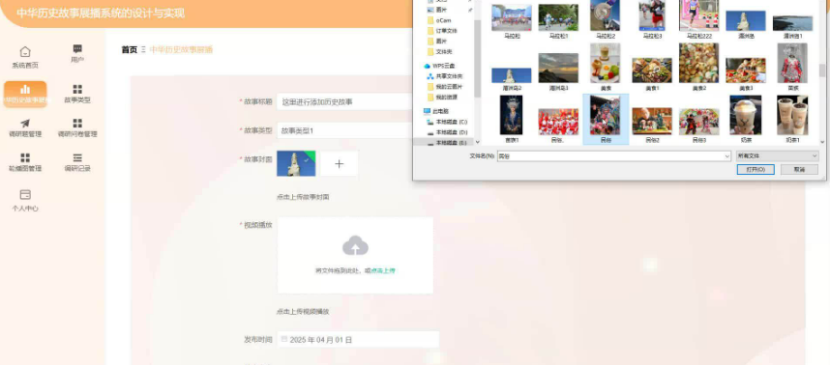Select WPS云盘 cloud icon in file dialog tree
The height and width of the screenshot is (365, 830).
pyautogui.click(x=428, y=66)
